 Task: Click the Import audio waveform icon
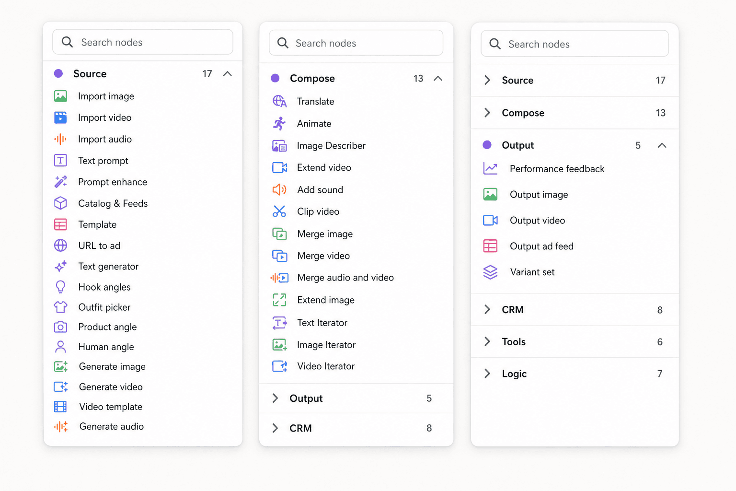(x=60, y=139)
